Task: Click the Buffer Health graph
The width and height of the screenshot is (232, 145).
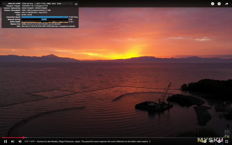Action: click(x=45, y=21)
